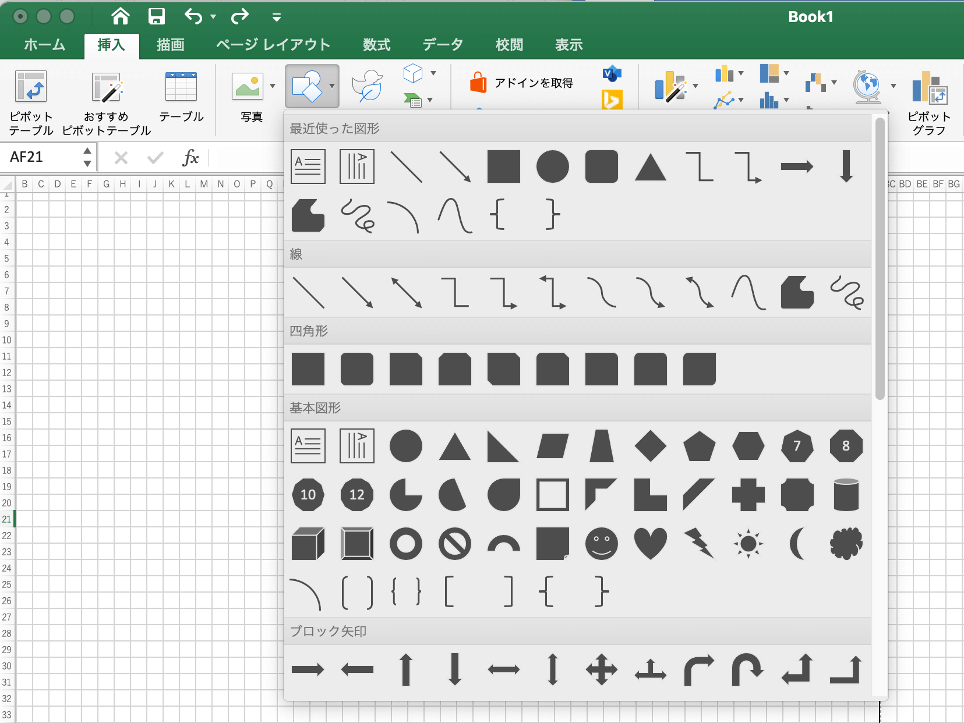Select the cube shape
The image size is (964, 723).
pyautogui.click(x=308, y=544)
